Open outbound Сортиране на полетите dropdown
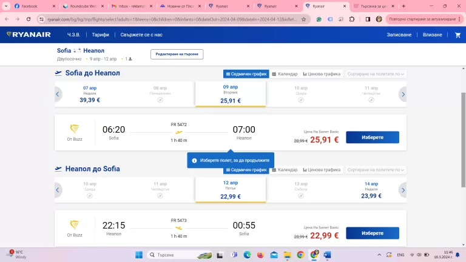 pos(376,74)
